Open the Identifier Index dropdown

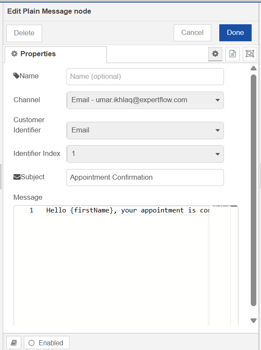pos(145,154)
